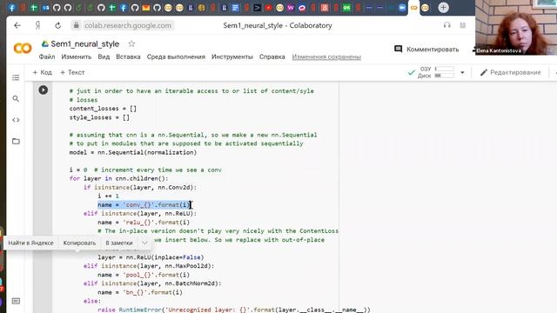Screen dimensions: 557x313
Task: Click the Sem1_neural_style notebook title
Action: pos(85,44)
